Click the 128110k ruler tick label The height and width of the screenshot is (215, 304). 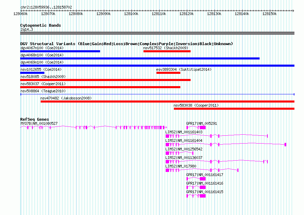click(159, 14)
